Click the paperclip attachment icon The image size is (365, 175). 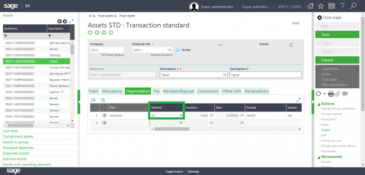pyautogui.click(x=338, y=93)
